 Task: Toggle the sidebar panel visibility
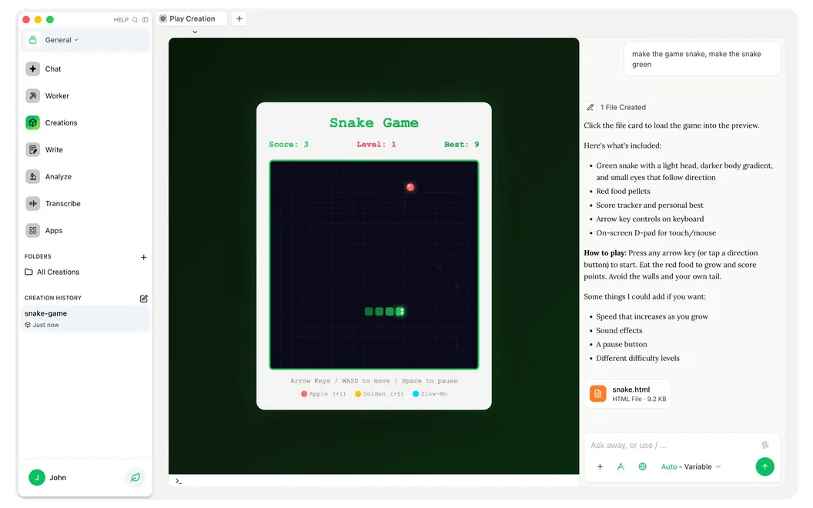coord(146,20)
